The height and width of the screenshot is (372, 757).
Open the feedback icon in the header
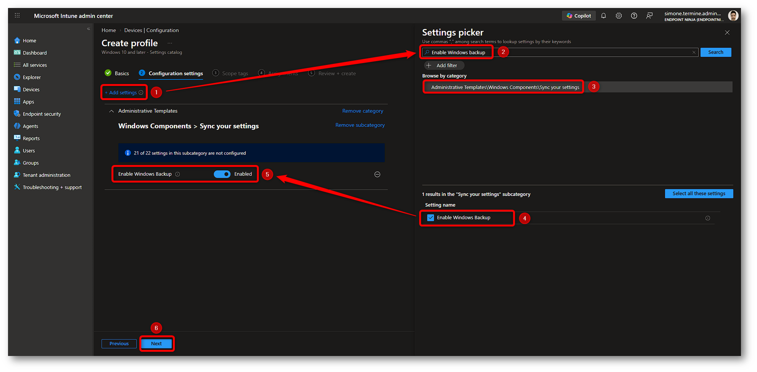[649, 16]
